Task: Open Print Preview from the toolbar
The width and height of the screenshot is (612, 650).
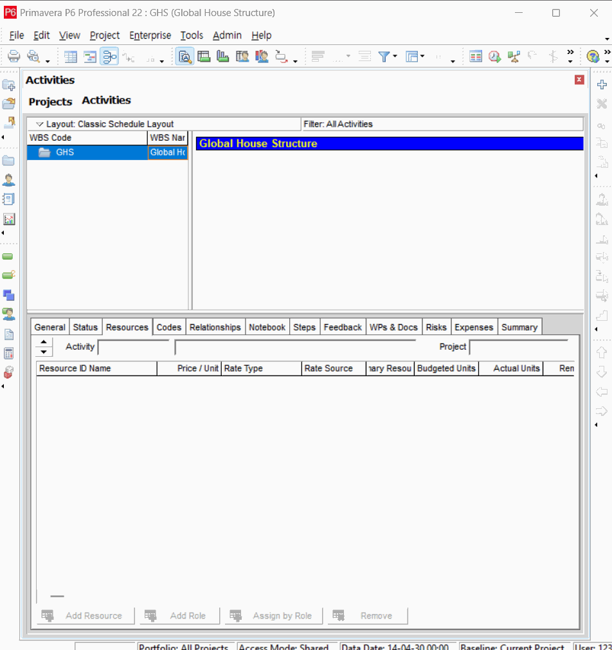Action: click(33, 56)
